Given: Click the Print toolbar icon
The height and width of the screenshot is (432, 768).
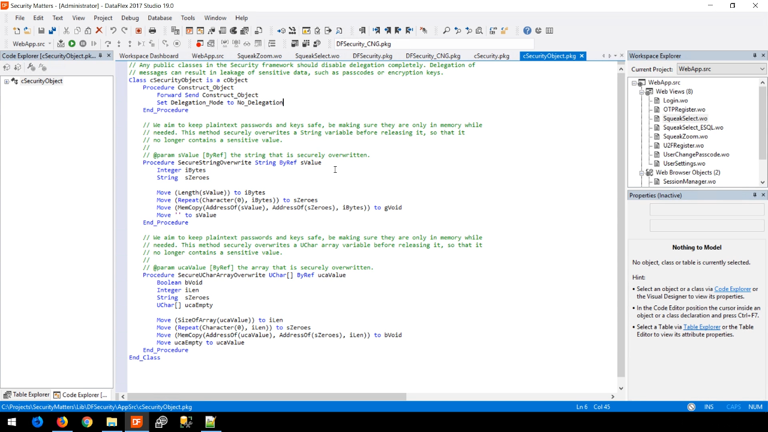Looking at the screenshot, I should tap(152, 31).
